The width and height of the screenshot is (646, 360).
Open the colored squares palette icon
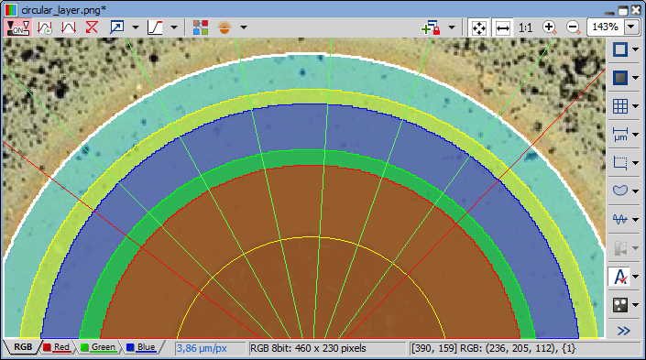click(201, 27)
